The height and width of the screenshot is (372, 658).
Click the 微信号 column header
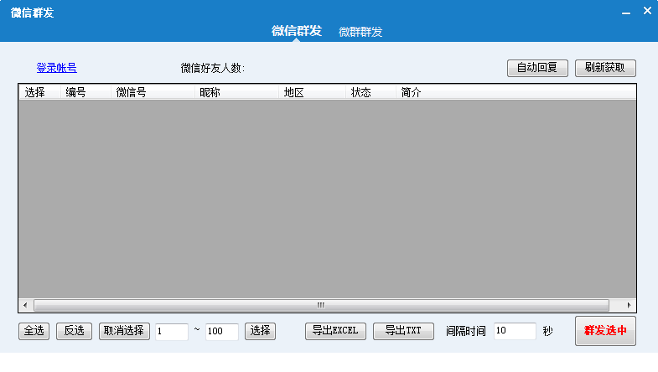click(153, 92)
